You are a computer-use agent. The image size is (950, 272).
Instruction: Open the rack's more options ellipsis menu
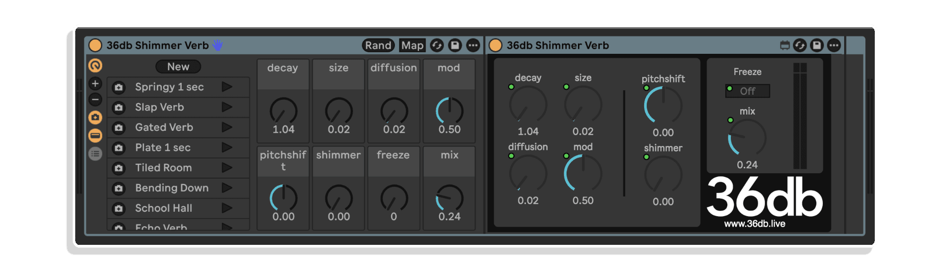(473, 45)
